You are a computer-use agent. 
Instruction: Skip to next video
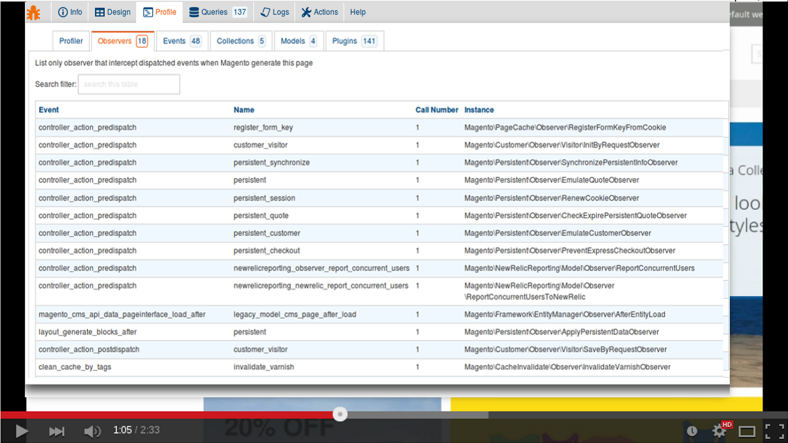click(x=57, y=431)
